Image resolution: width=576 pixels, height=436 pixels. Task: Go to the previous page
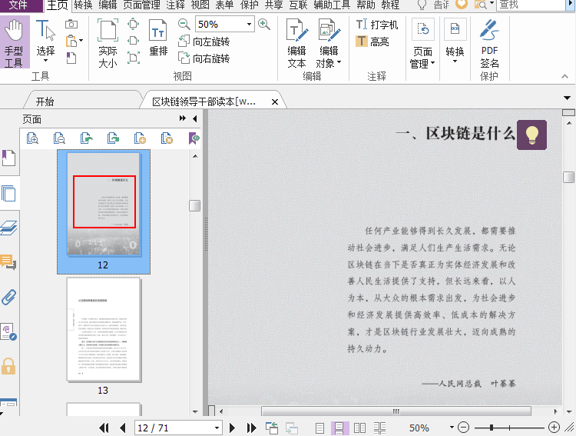123,428
